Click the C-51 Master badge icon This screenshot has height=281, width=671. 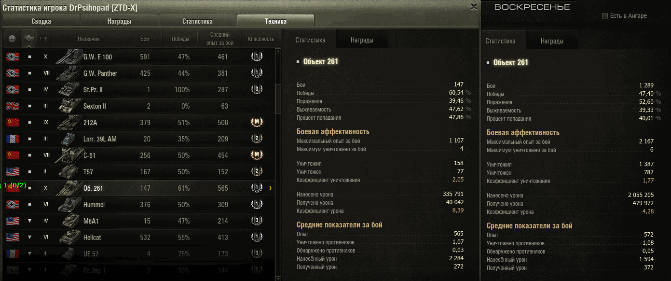point(257,155)
